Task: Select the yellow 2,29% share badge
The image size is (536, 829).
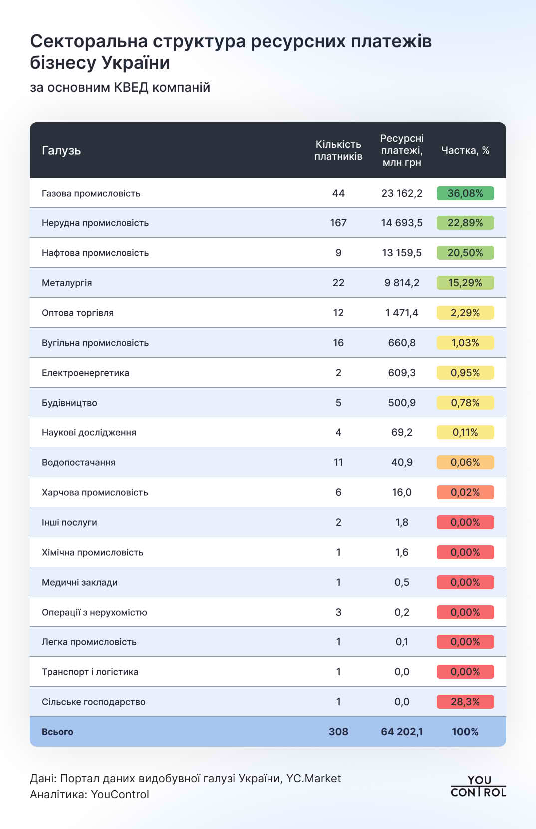Action: (x=465, y=313)
